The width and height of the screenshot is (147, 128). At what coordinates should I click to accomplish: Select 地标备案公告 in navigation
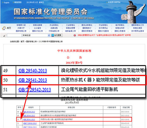coord(71,31)
